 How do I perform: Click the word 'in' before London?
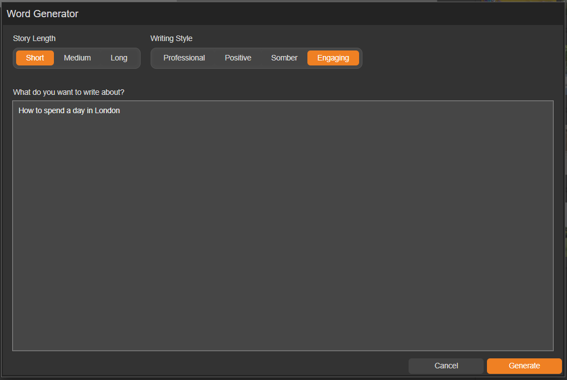click(90, 110)
